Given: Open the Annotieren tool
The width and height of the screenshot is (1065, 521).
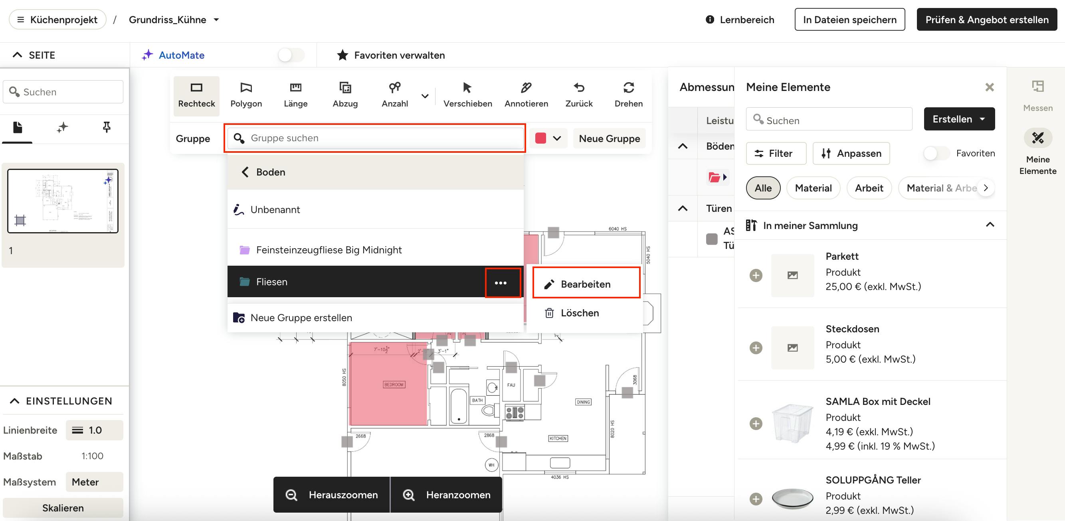Looking at the screenshot, I should click(x=526, y=95).
